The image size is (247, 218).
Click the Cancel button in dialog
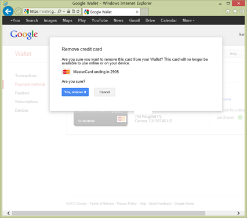104,92
